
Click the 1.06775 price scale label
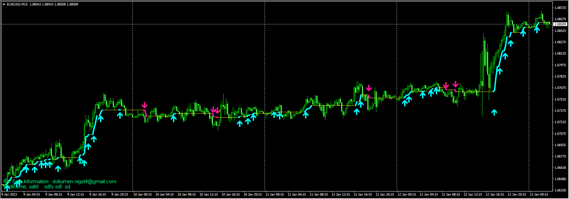pos(560,156)
